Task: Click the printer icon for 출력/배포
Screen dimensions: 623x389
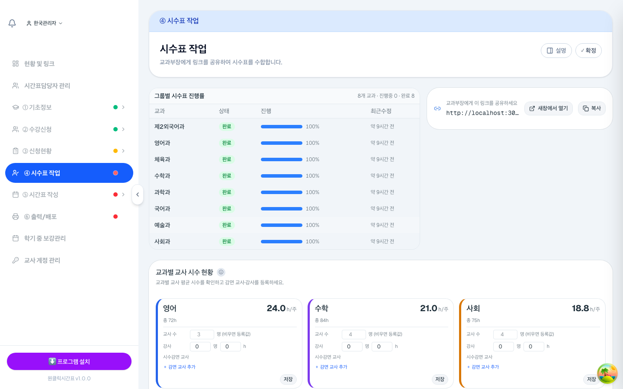Action: pyautogui.click(x=16, y=217)
